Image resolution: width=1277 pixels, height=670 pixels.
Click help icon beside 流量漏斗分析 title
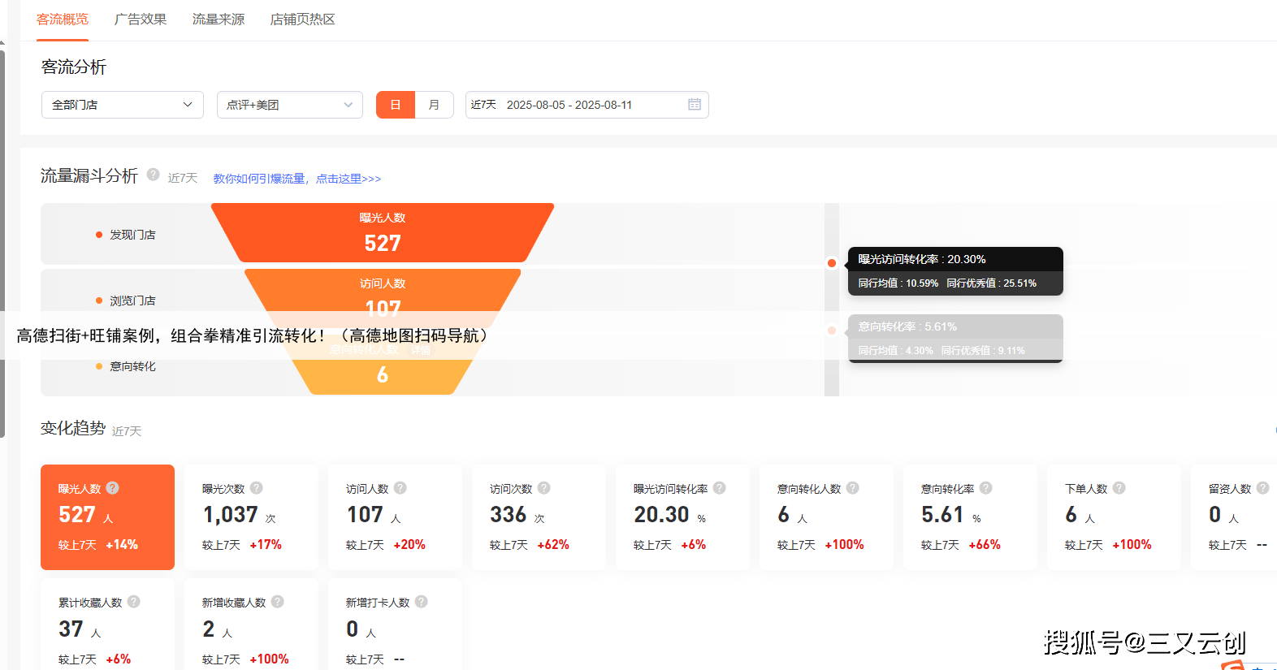(x=153, y=175)
